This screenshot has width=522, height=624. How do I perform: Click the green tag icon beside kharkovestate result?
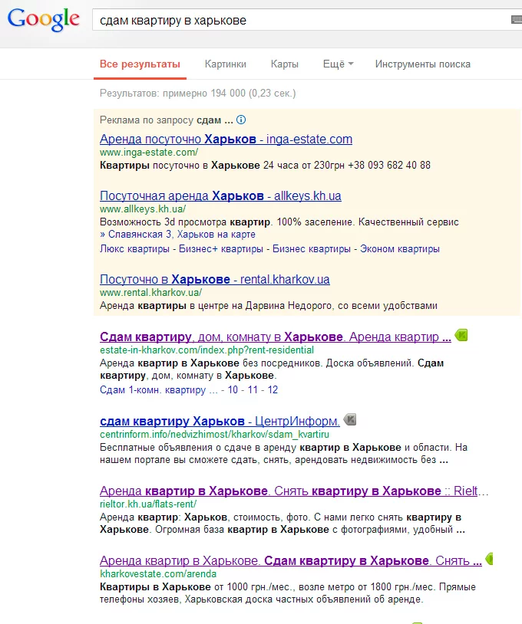(489, 559)
